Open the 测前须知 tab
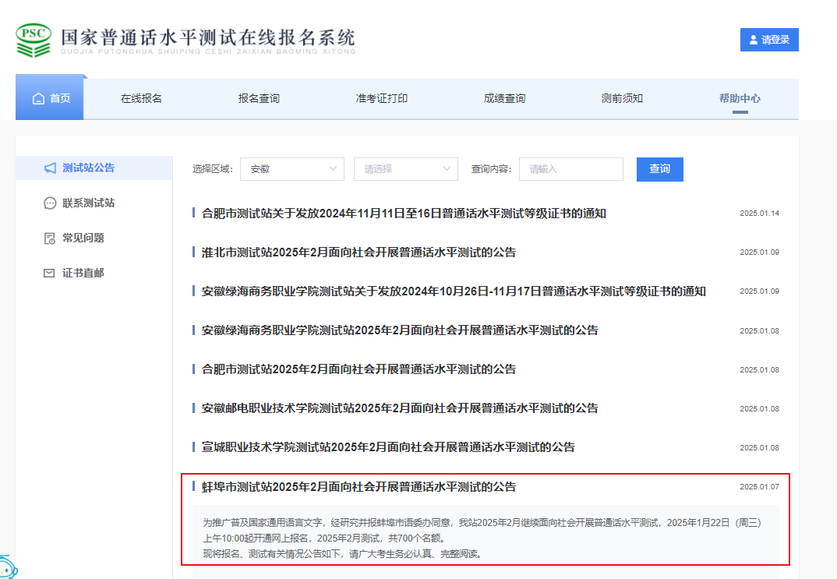Viewport: 837px width, 579px height. pyautogui.click(x=622, y=99)
